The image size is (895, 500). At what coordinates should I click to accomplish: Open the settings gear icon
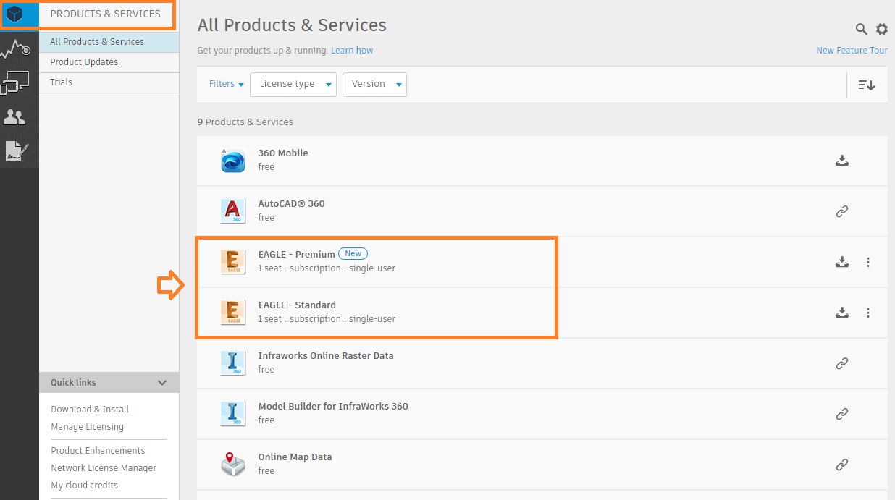(881, 29)
